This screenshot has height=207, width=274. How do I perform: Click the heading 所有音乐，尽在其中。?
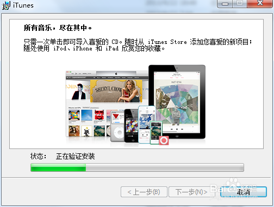click(58, 28)
